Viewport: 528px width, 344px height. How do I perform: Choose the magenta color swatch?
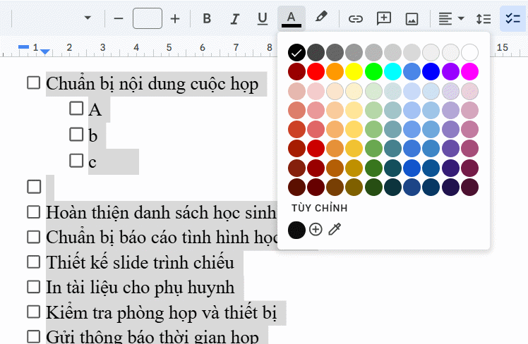[469, 72]
